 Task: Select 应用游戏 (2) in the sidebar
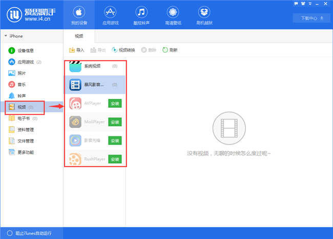click(32, 62)
